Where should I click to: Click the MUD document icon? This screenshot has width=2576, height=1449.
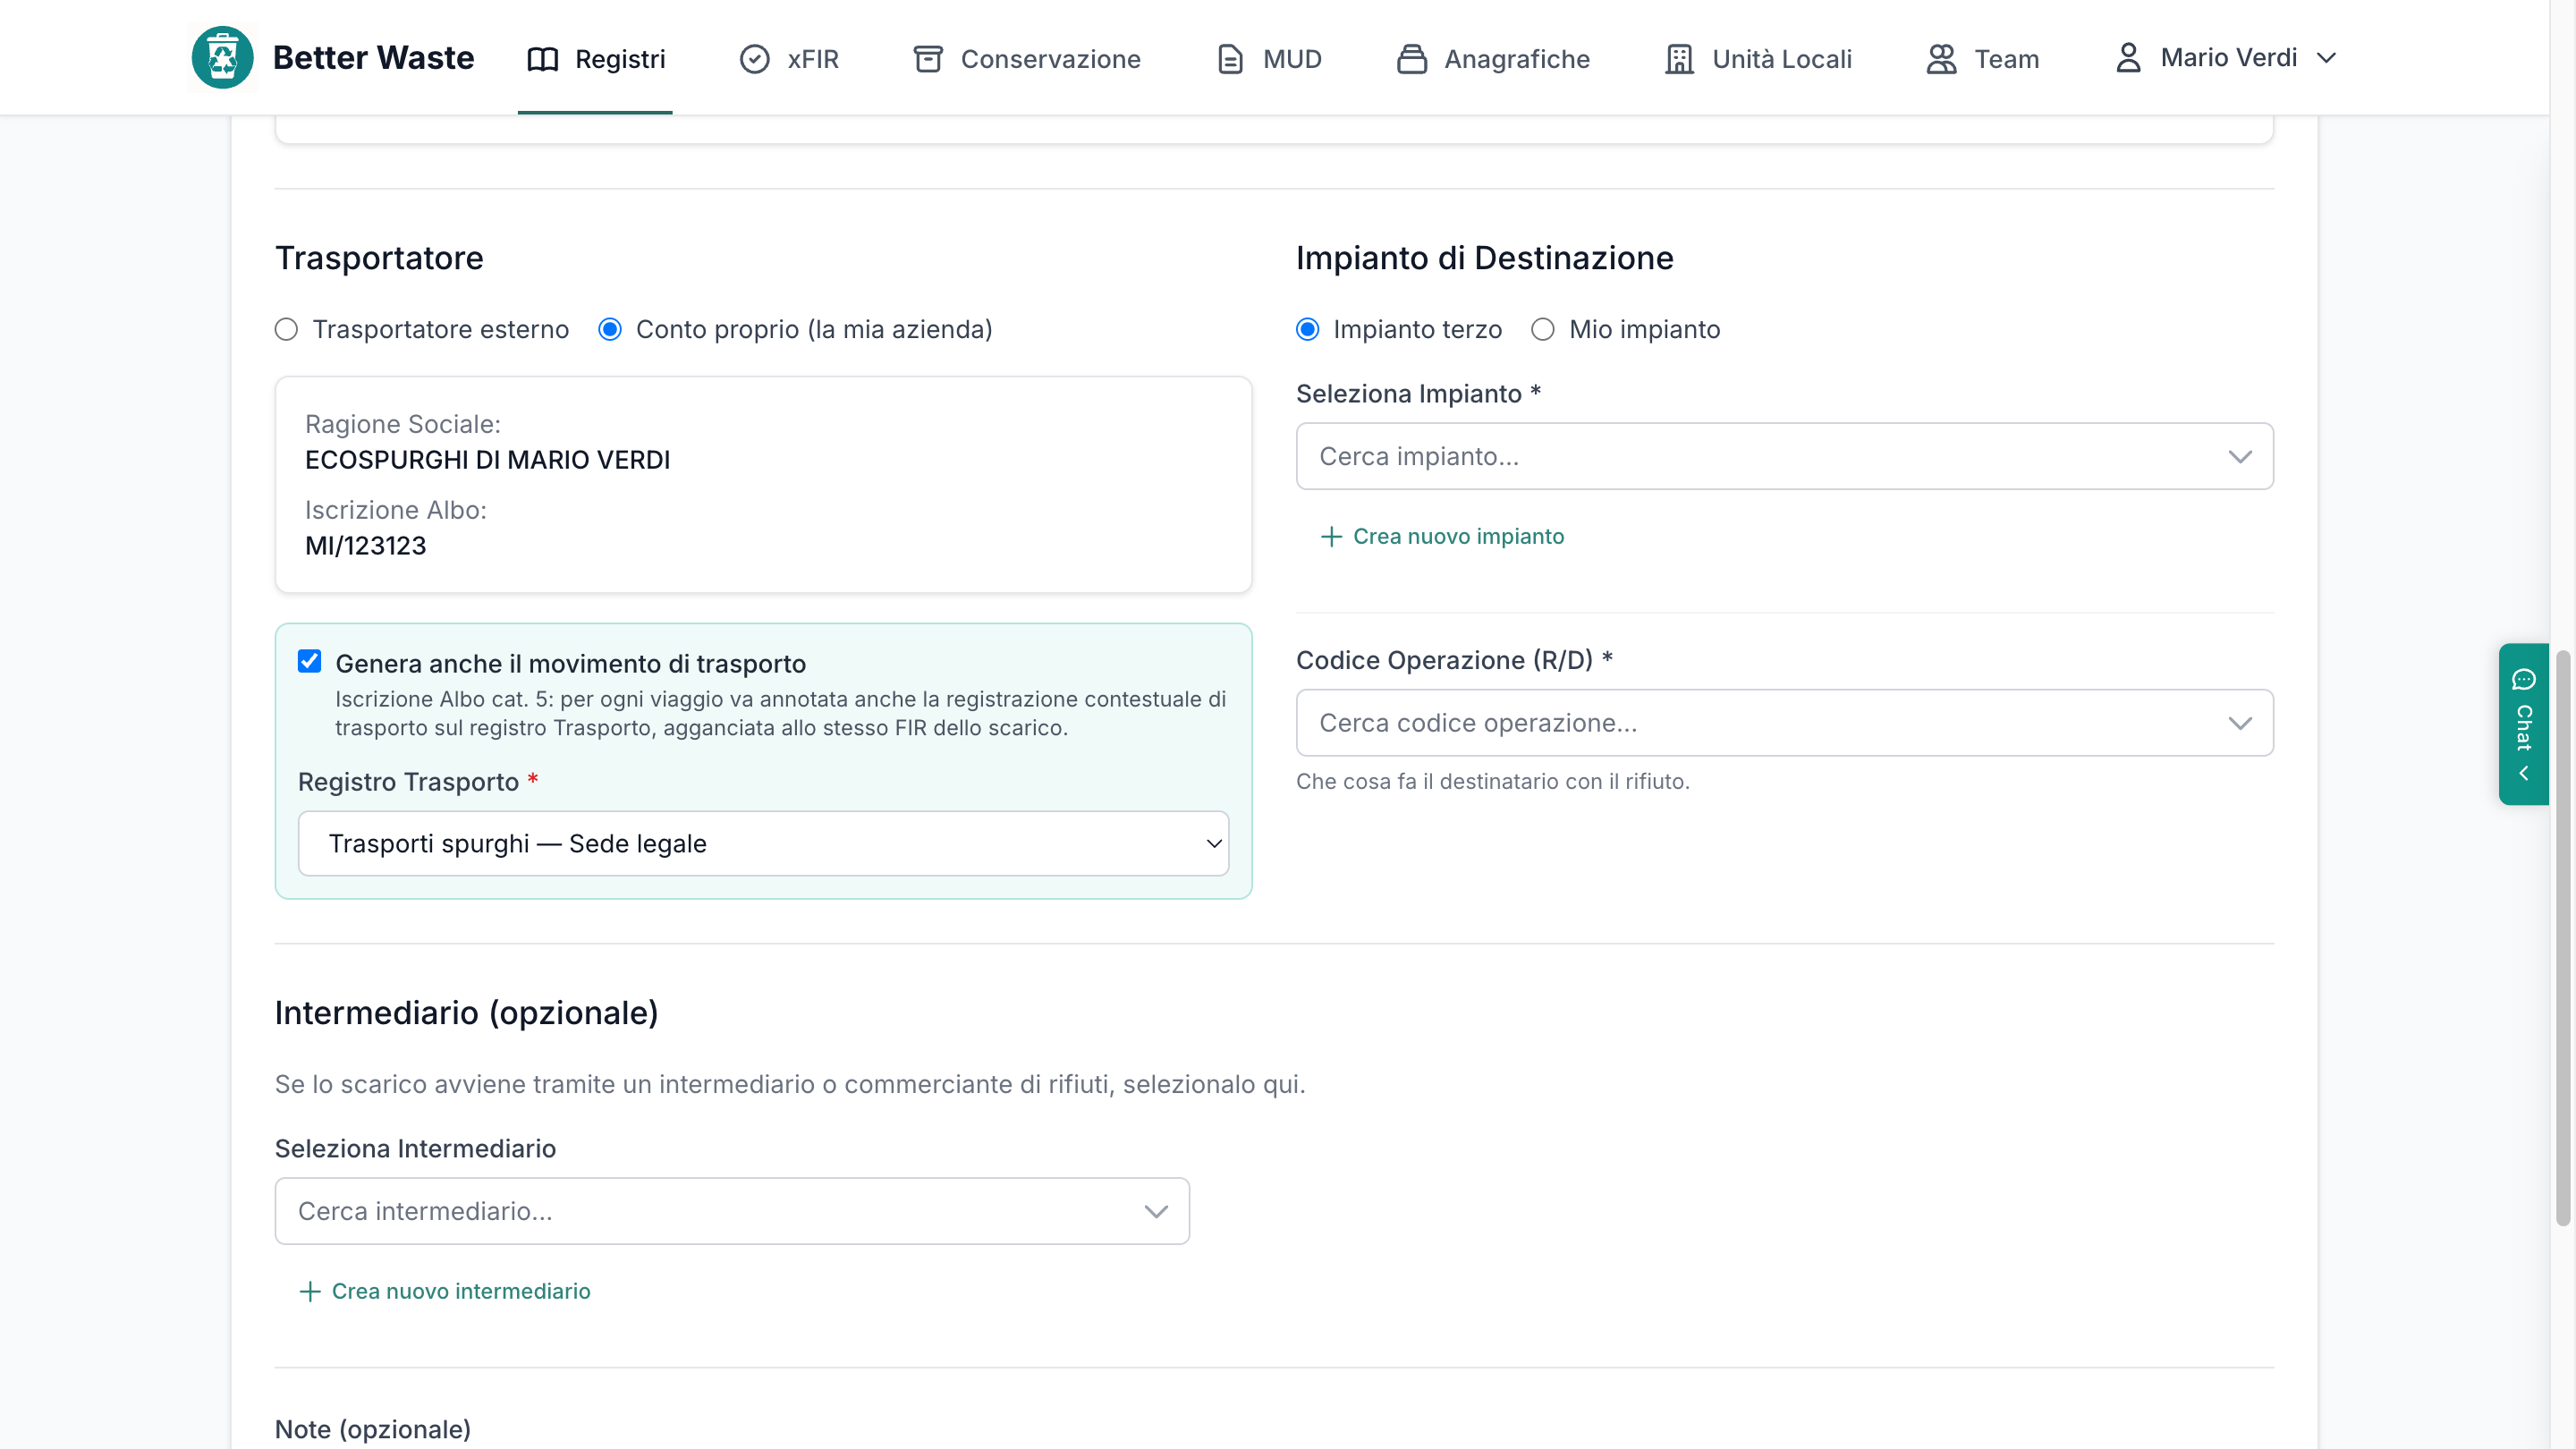tap(1230, 59)
